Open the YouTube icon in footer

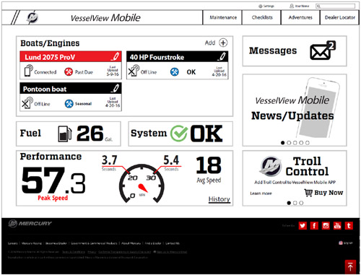337,225
